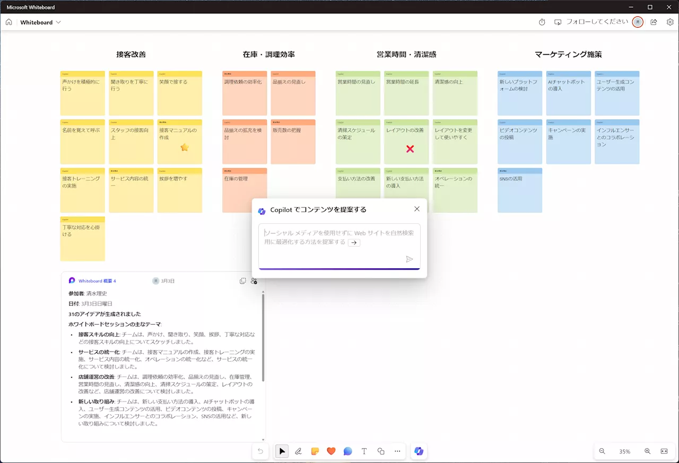This screenshot has height=463, width=679.
Task: Fit the board to screen
Action: point(664,451)
